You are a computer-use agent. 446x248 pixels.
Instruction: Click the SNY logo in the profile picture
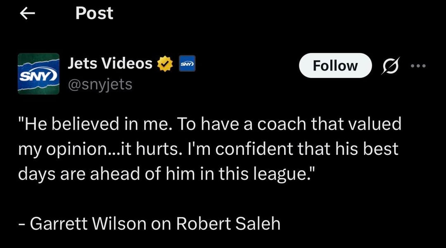click(38, 75)
